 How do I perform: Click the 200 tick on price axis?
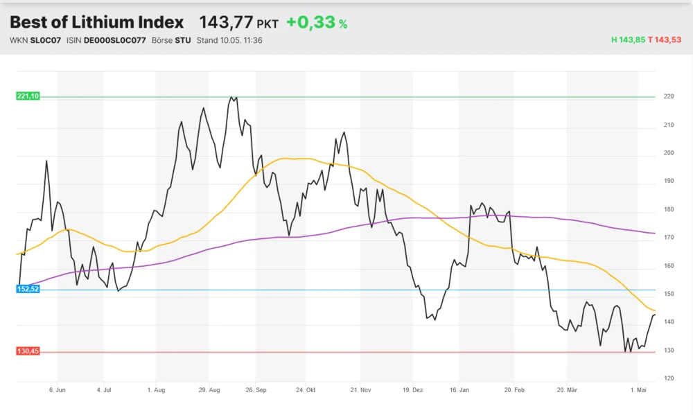tap(669, 153)
